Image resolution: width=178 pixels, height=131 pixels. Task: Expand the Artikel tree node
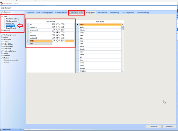point(2,37)
